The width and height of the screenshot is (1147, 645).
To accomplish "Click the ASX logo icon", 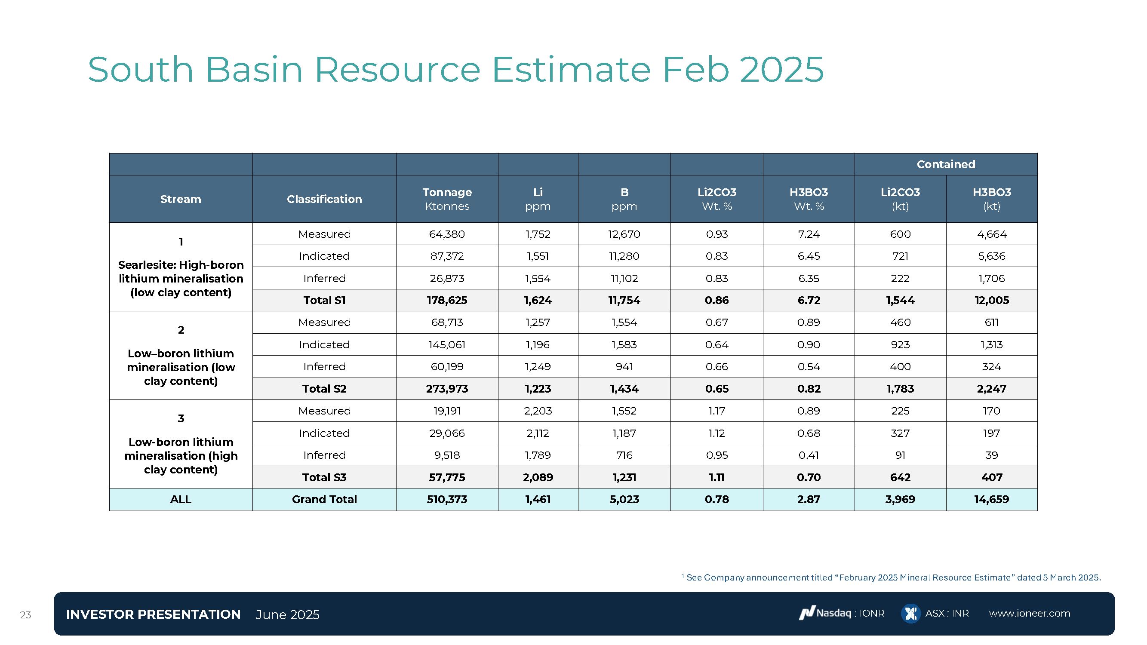I will pos(910,614).
